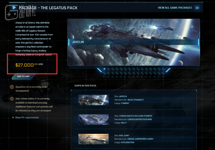This screenshot has height=150, width=215.
Task: Open the Aegis Dynamics manufacturer link
Action: [x=136, y=100]
